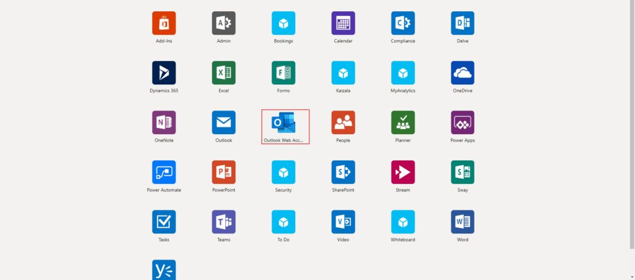This screenshot has height=280, width=635.
Task: Launch the Word app icon
Action: click(463, 222)
